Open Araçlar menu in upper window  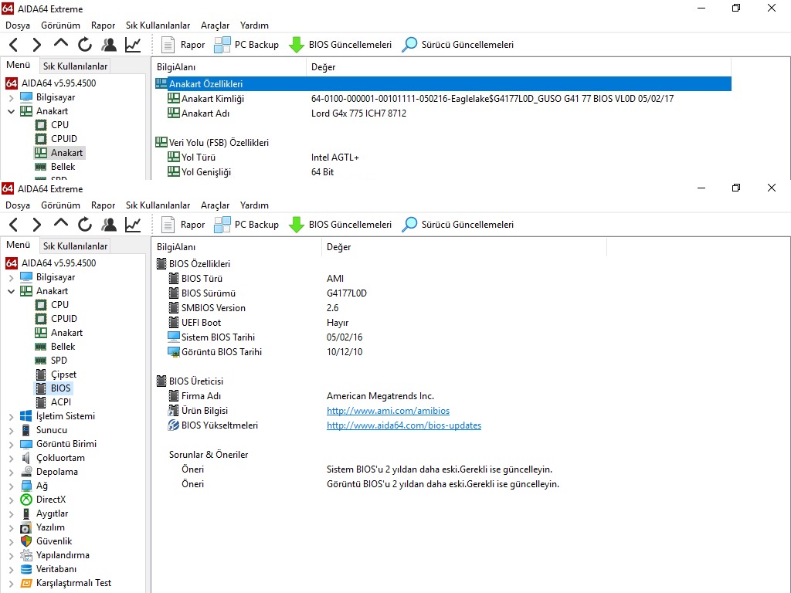(215, 25)
